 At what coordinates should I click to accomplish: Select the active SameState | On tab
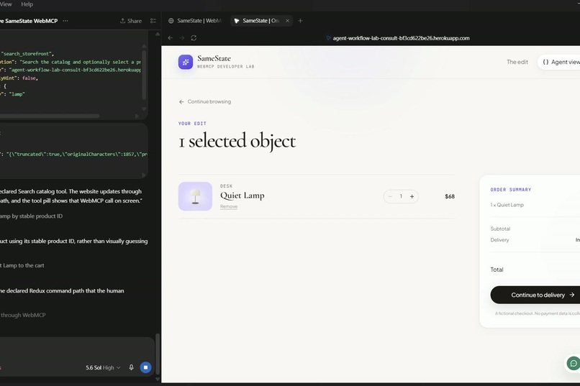tap(260, 21)
